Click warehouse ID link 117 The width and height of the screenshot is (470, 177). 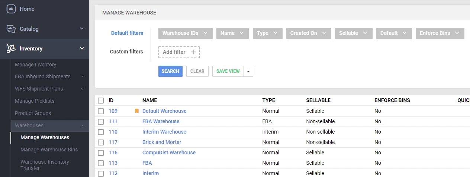click(x=113, y=142)
